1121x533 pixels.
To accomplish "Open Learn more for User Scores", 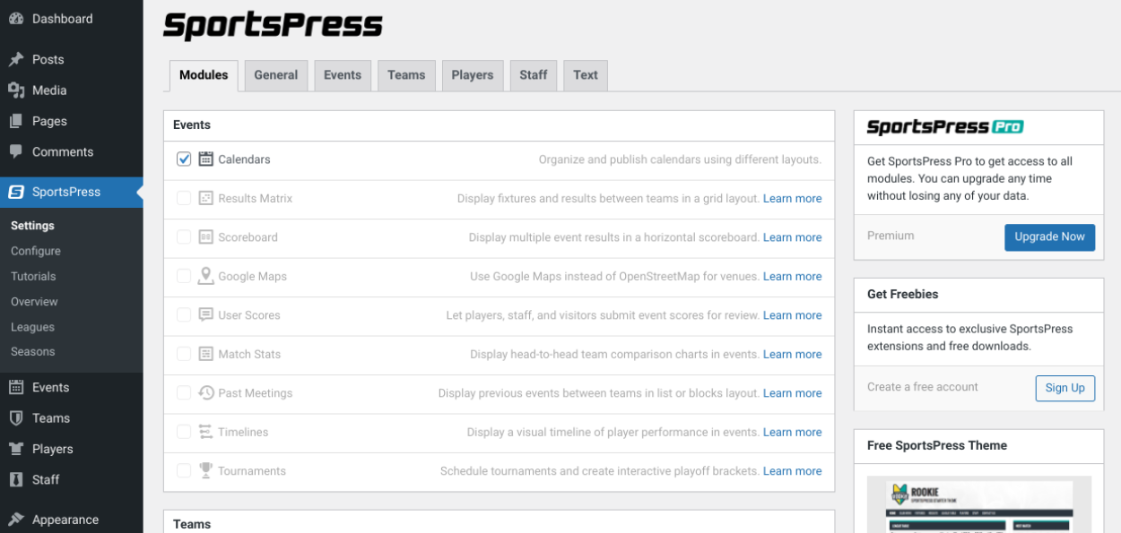I will point(792,314).
